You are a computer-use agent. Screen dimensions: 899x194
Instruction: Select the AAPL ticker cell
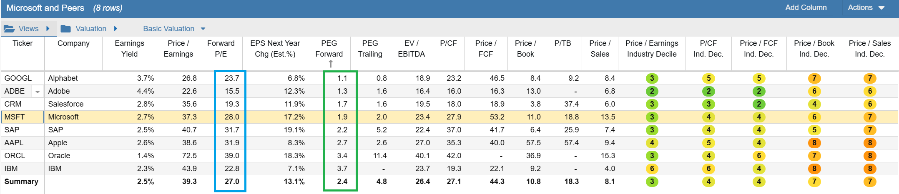click(x=23, y=143)
